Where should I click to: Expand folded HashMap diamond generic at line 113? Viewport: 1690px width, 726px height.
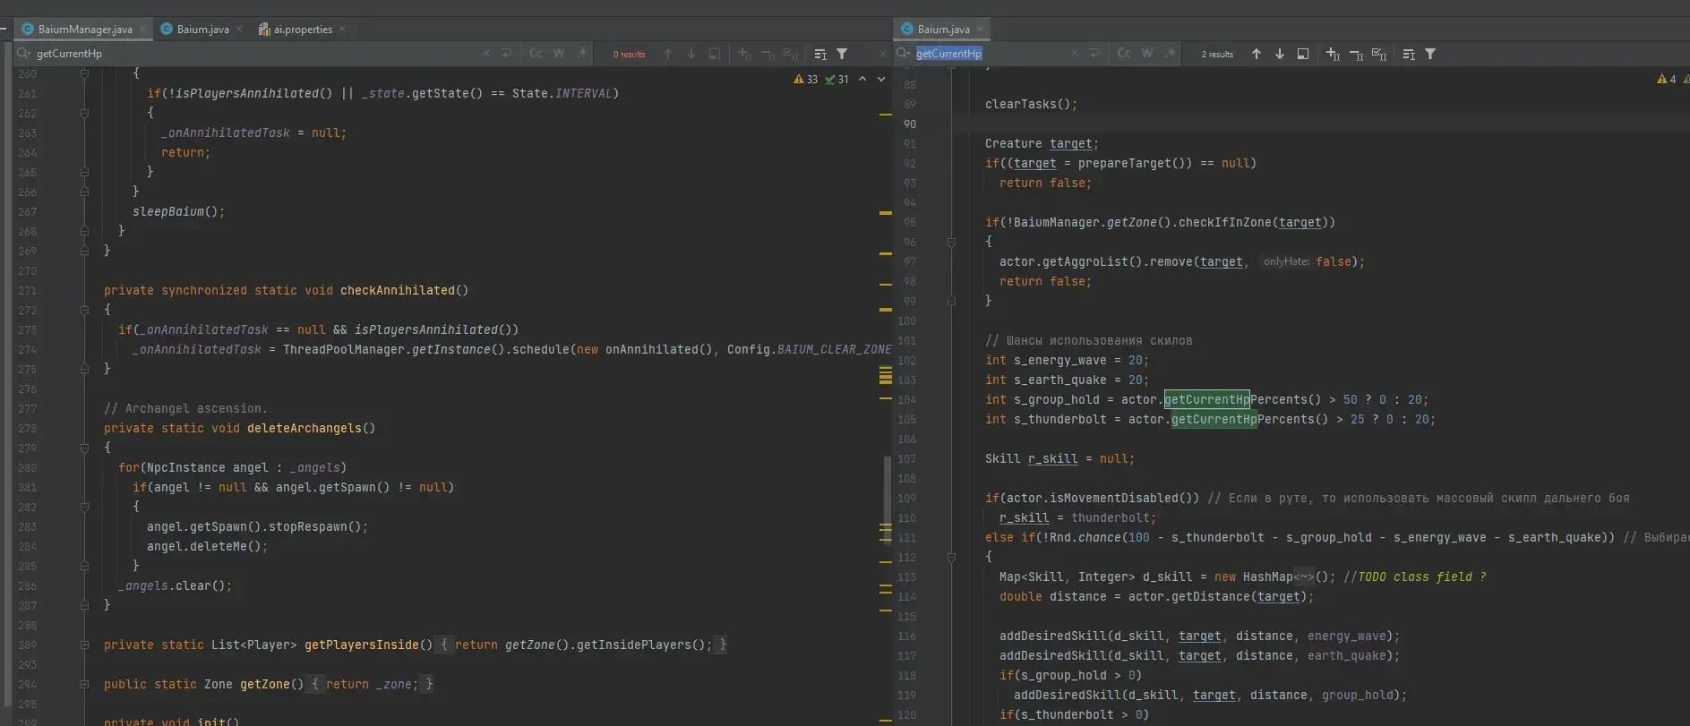[1303, 577]
